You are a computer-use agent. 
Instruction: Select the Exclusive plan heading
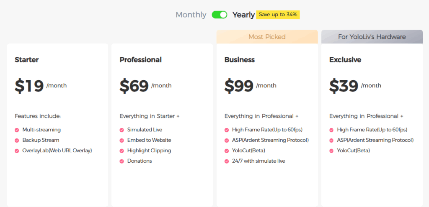click(x=345, y=60)
